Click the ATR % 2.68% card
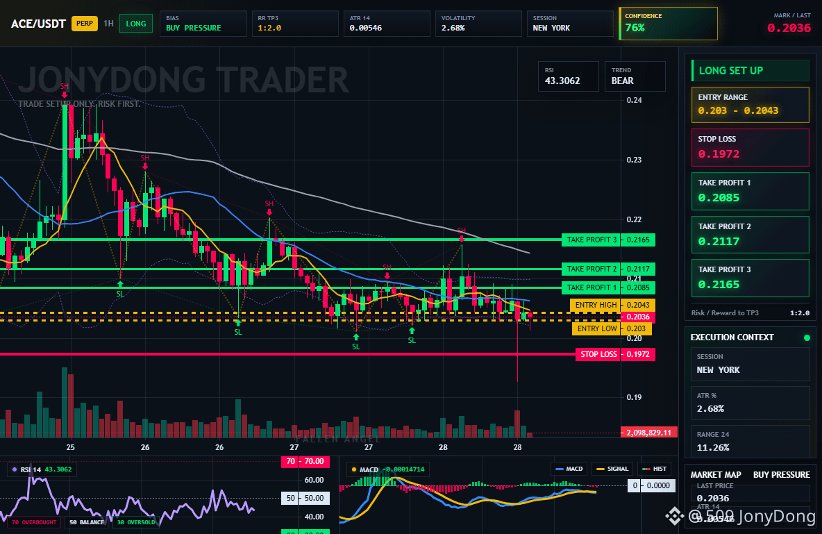This screenshot has width=822, height=534. pos(750,403)
